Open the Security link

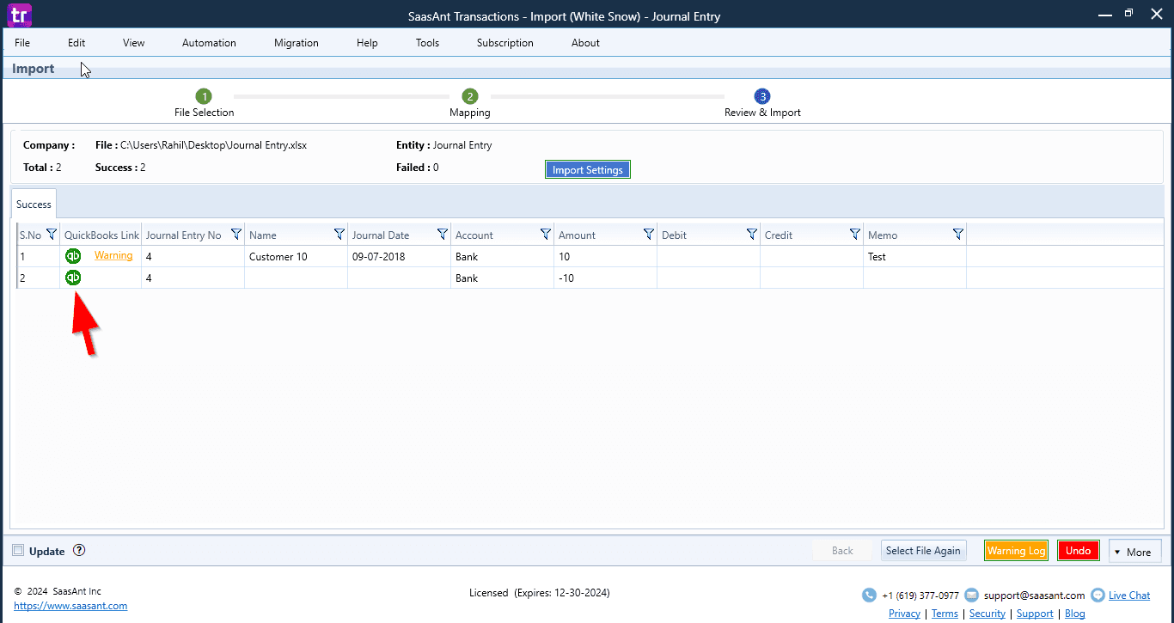pyautogui.click(x=988, y=614)
